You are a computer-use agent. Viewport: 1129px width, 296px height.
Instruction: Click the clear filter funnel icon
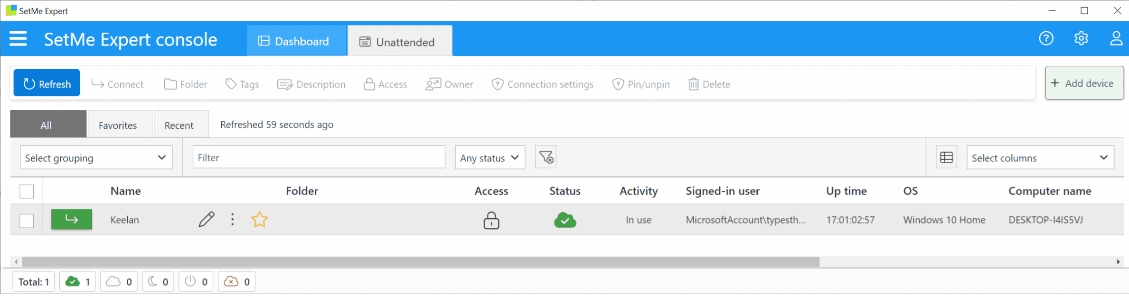coord(546,157)
